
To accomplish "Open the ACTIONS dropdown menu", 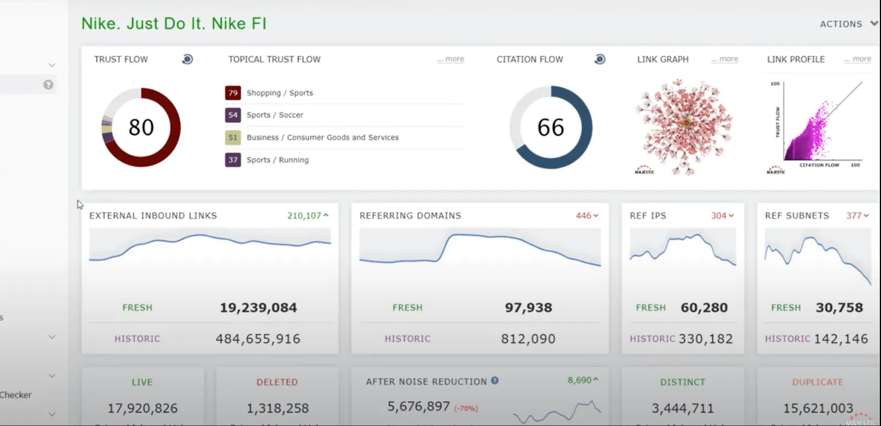I will [848, 24].
